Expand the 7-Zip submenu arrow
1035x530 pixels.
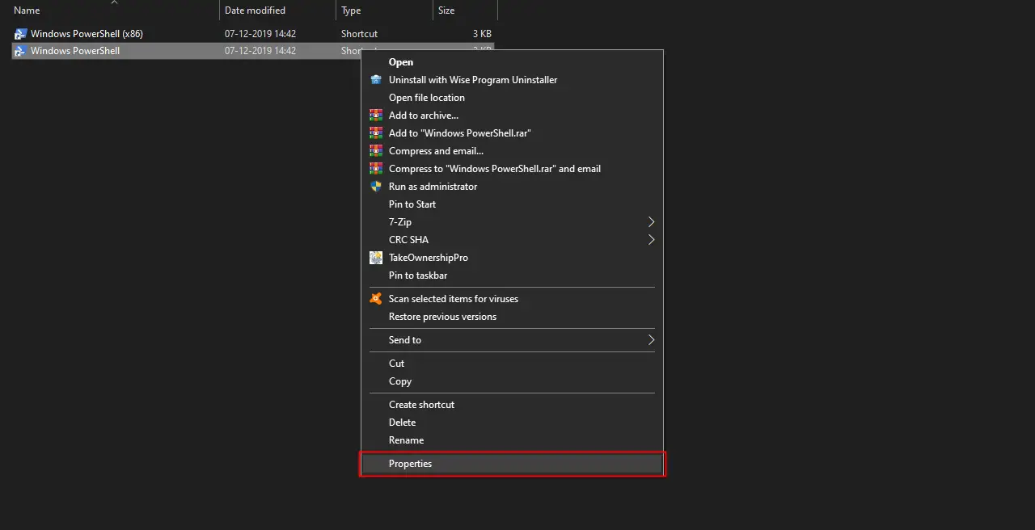click(651, 222)
